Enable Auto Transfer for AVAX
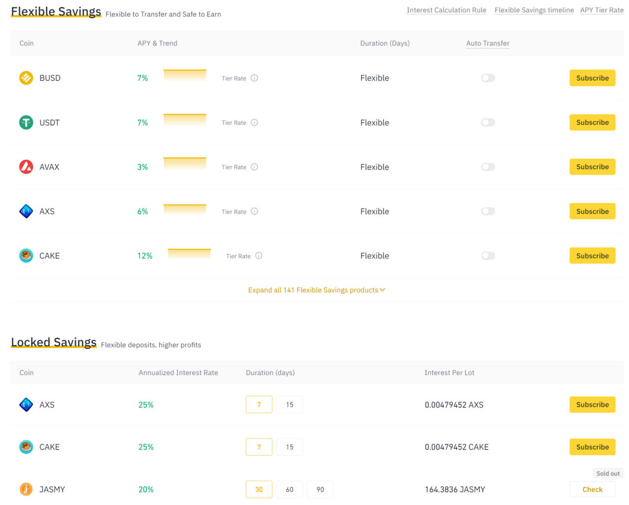The image size is (629, 505). click(488, 167)
